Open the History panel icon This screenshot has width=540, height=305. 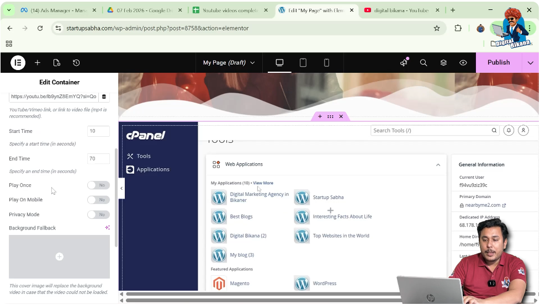point(76,63)
